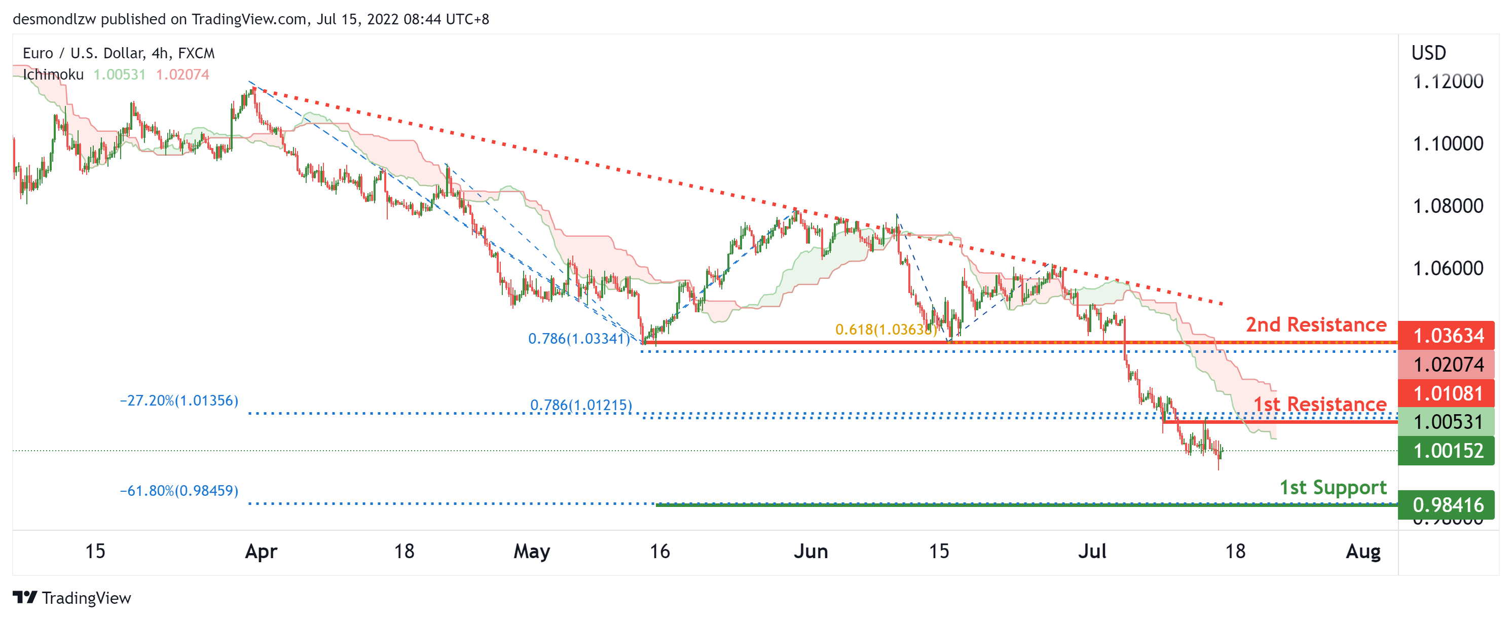Click the 1st Resistance text label

[x=1319, y=404]
